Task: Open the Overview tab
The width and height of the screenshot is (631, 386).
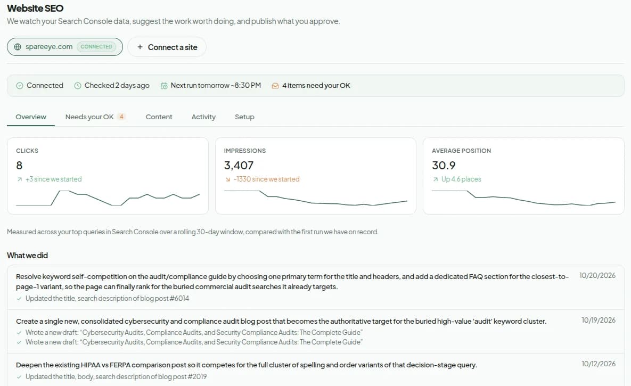Action: tap(30, 117)
